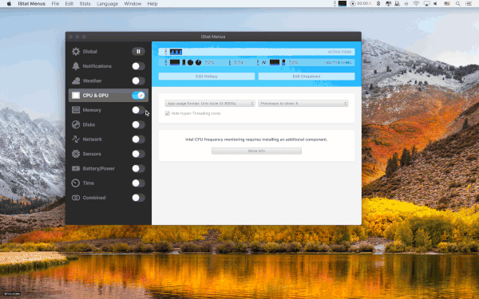Image resolution: width=479 pixels, height=299 pixels.
Task: Pause monitoring with the Global pause button
Action: pos(138,51)
